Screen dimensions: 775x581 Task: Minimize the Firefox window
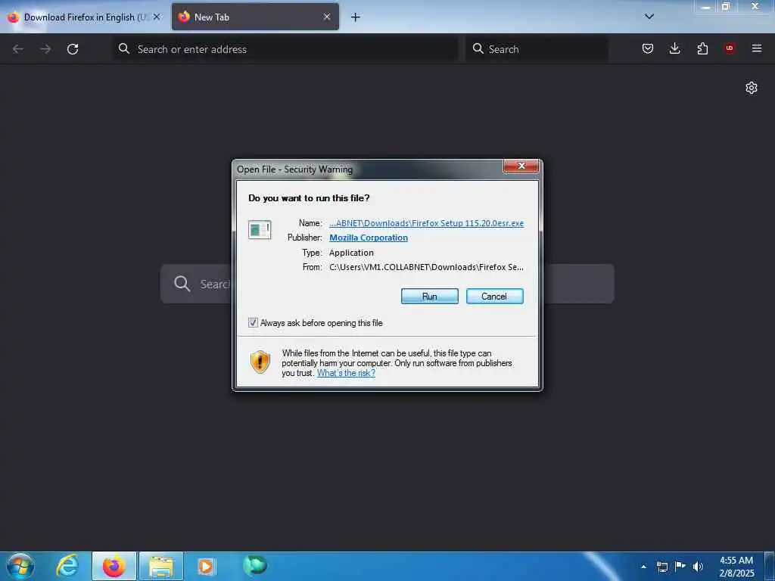coord(706,6)
